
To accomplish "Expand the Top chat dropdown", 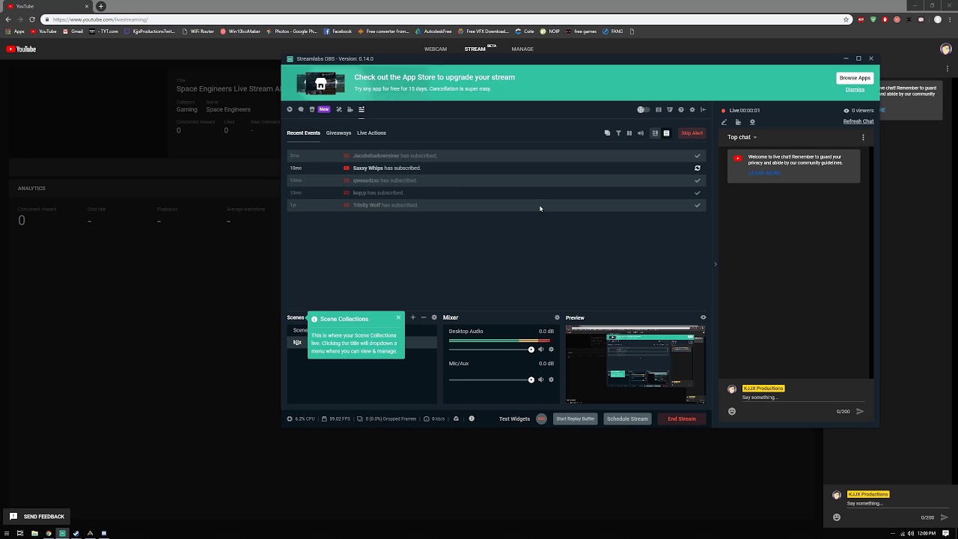I will click(742, 138).
